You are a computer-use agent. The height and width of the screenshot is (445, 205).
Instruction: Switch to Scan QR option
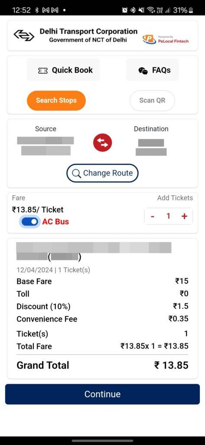(152, 100)
